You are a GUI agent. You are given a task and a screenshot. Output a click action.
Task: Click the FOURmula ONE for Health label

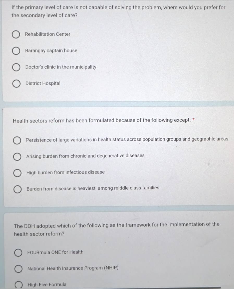point(55,252)
